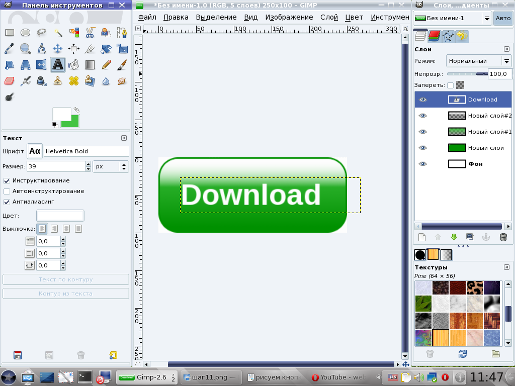Click the text Цвет color swatch
The image size is (515, 386).
(x=60, y=216)
